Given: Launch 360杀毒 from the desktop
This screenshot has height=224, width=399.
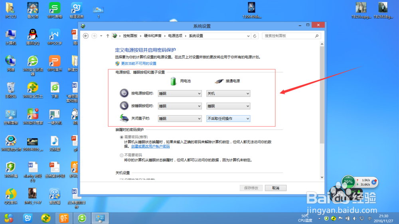Looking at the screenshot, I should coord(10,170).
